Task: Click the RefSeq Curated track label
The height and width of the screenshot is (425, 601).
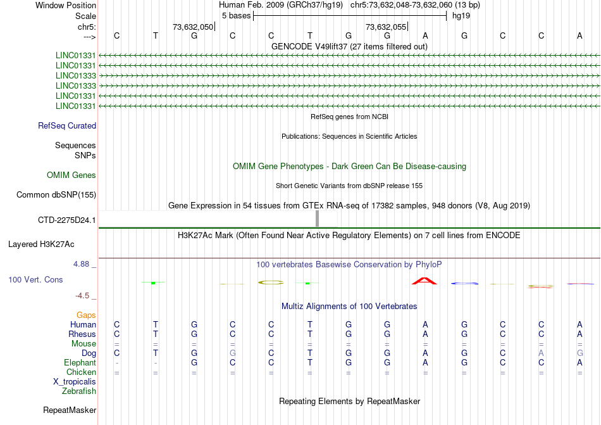Action: tap(67, 126)
